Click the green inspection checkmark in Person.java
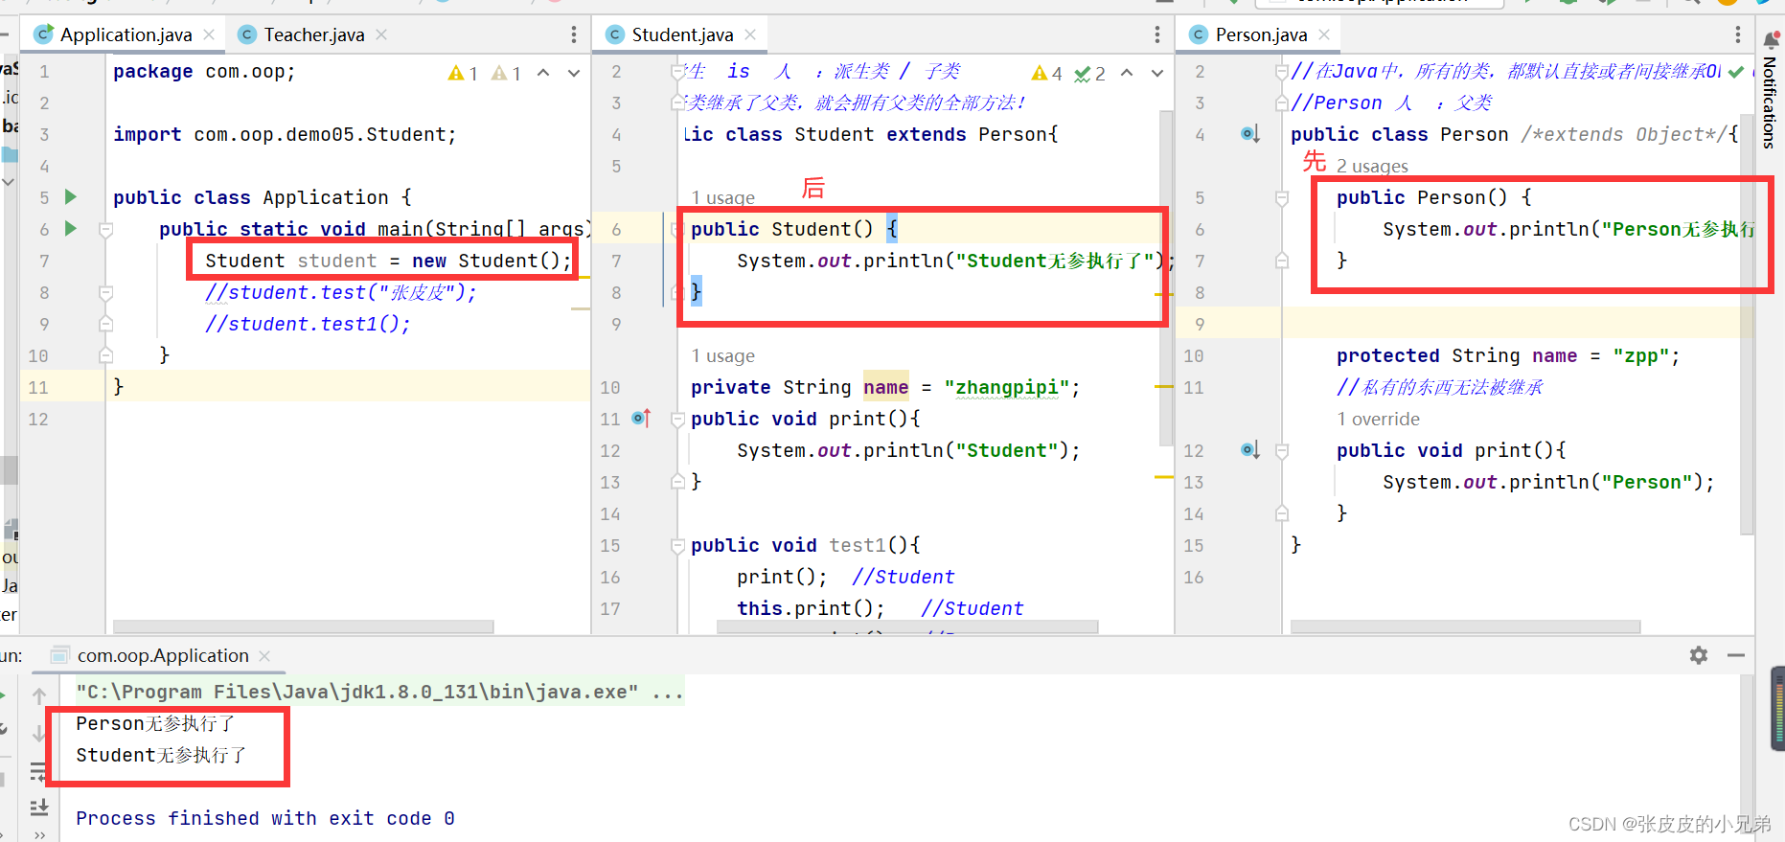Screen dimensions: 1785x842 [1736, 73]
